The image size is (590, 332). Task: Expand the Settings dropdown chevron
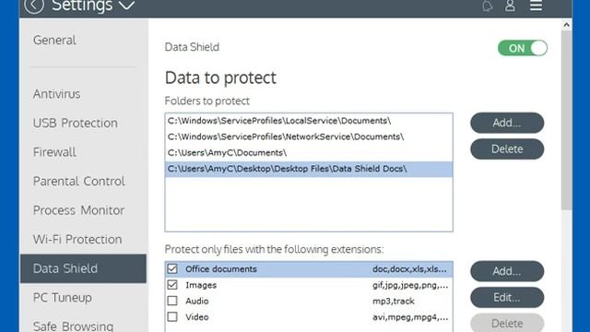click(127, 6)
